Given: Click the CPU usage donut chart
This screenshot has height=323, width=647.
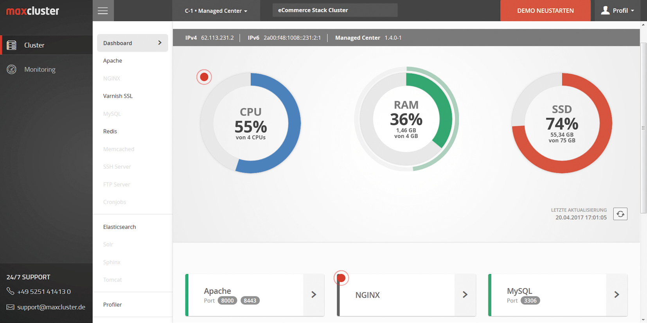Looking at the screenshot, I should point(251,123).
